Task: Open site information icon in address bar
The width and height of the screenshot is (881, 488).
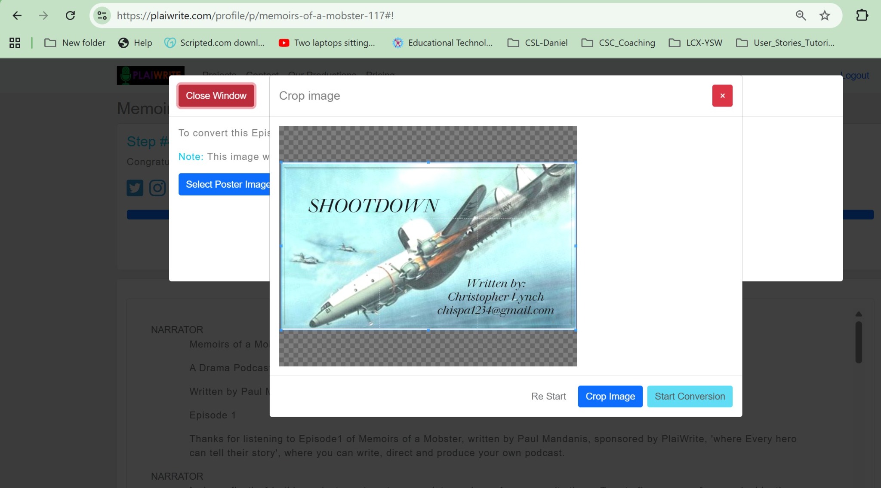Action: [102, 16]
